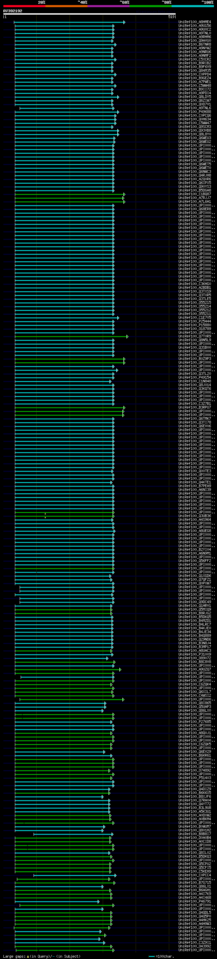Open hit UniRef100_Q93VB8
The width and height of the screenshot is (217, 959).
click(195, 130)
